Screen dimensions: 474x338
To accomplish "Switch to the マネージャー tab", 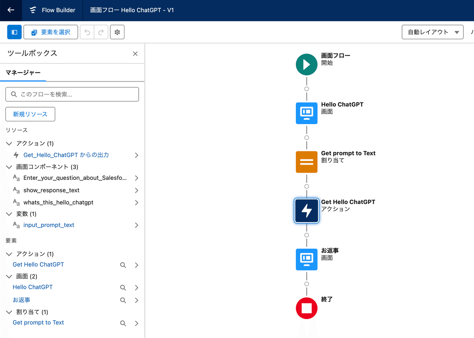I will pyautogui.click(x=23, y=73).
